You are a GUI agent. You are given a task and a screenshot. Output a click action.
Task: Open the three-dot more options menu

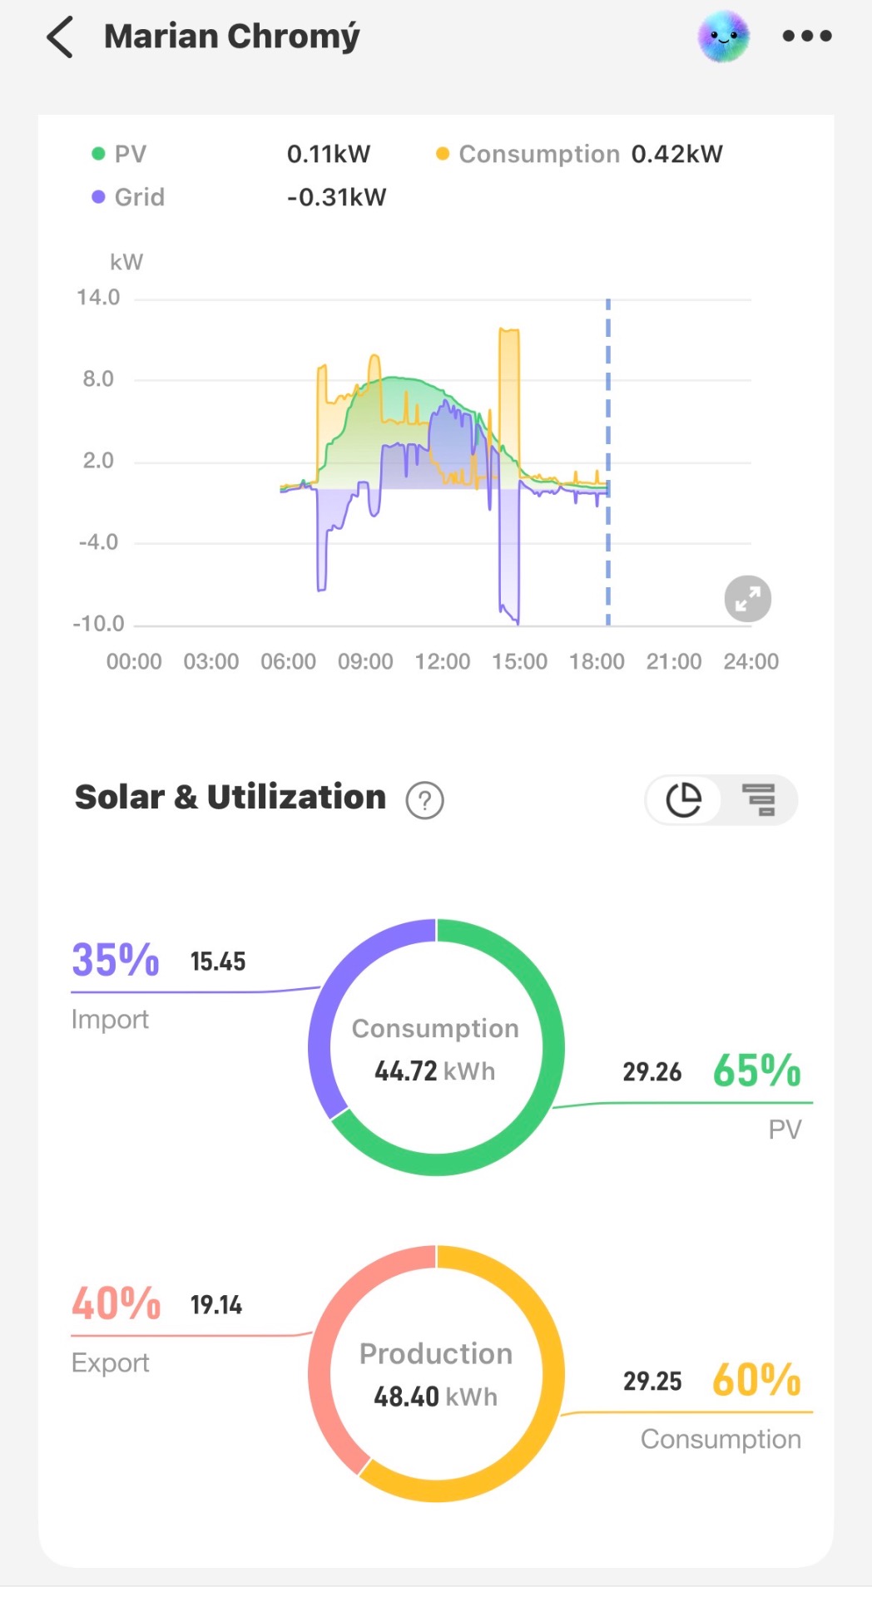[806, 36]
